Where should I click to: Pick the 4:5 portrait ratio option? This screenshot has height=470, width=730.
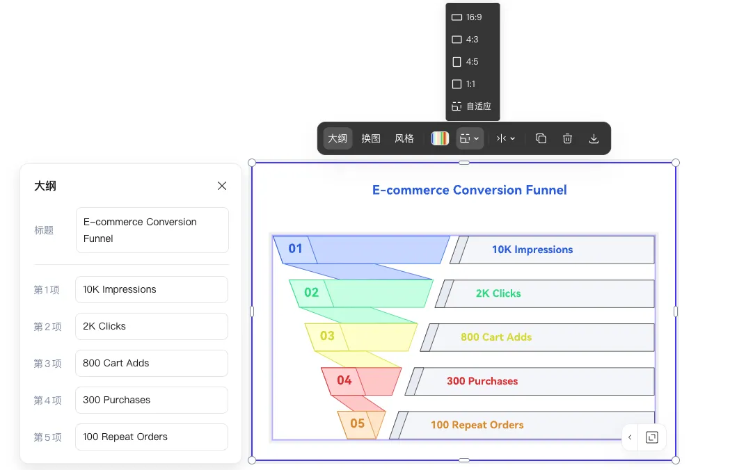click(473, 62)
